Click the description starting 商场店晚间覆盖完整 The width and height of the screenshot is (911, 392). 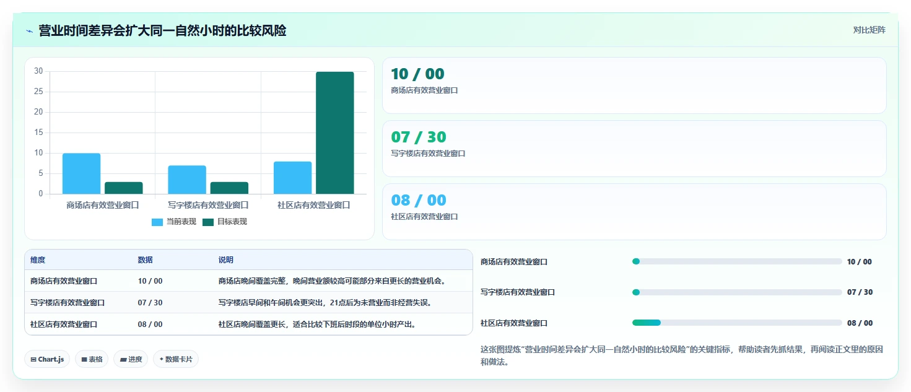[332, 281]
